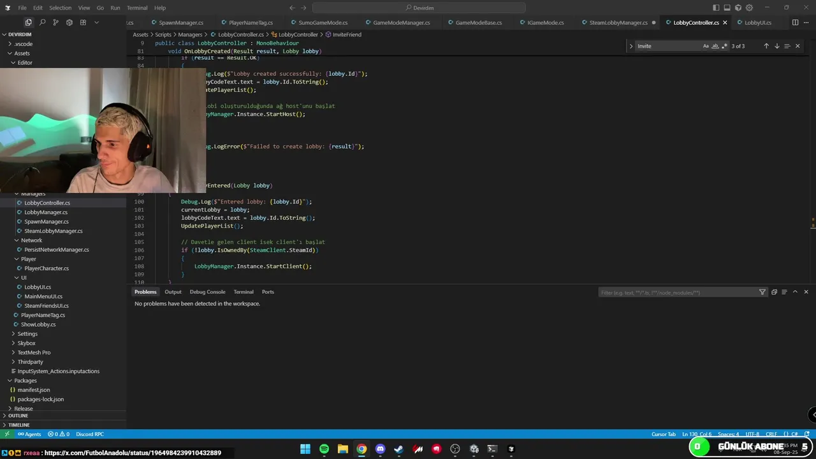Collapse the Assets folder
This screenshot has width=816, height=459.
[x=64, y=54]
